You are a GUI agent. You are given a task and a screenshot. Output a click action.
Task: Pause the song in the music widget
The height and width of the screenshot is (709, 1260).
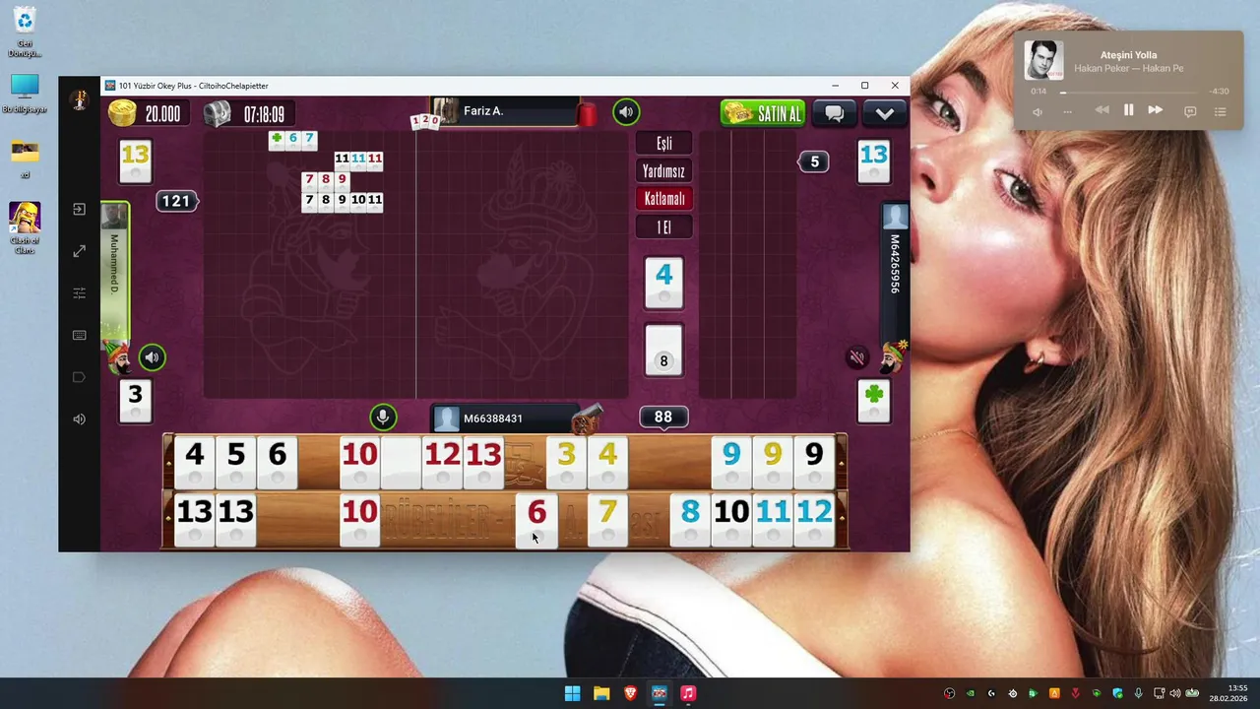1128,110
